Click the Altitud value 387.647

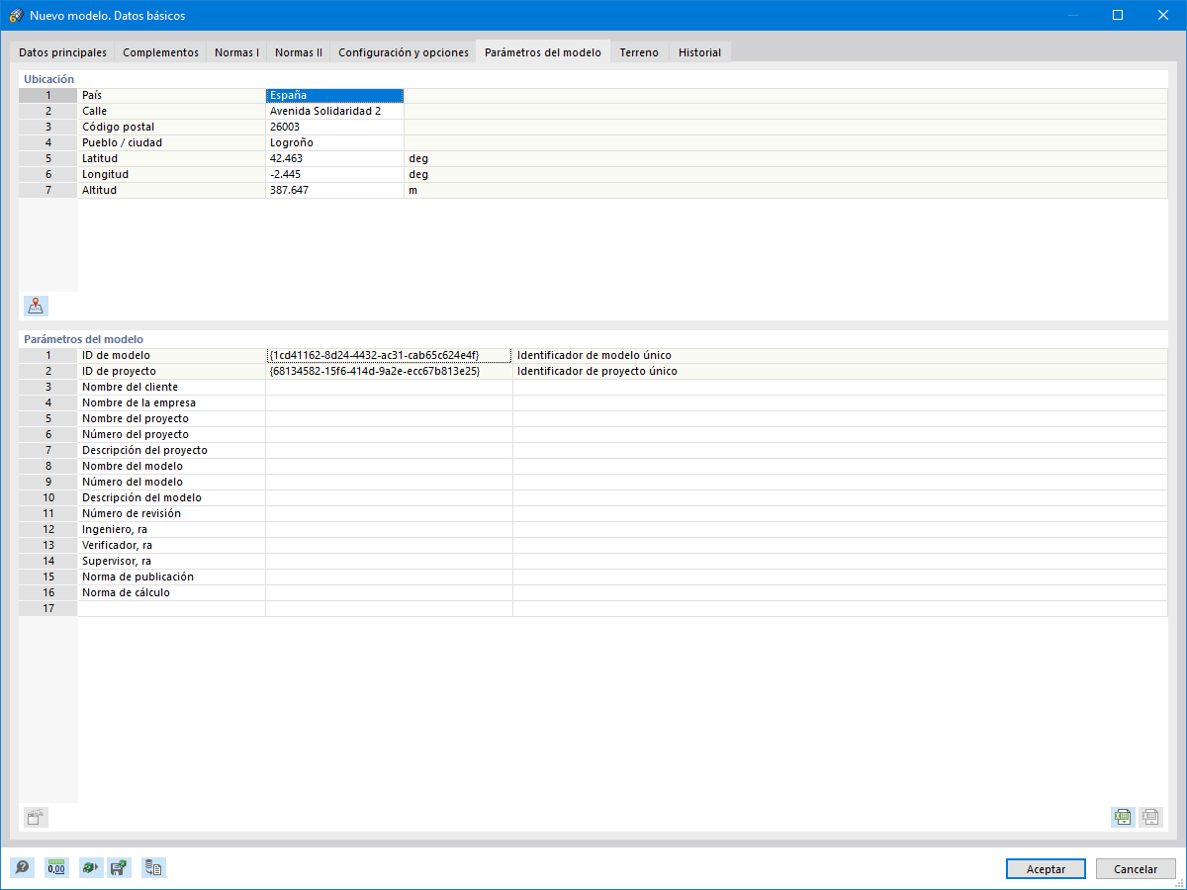tap(334, 190)
